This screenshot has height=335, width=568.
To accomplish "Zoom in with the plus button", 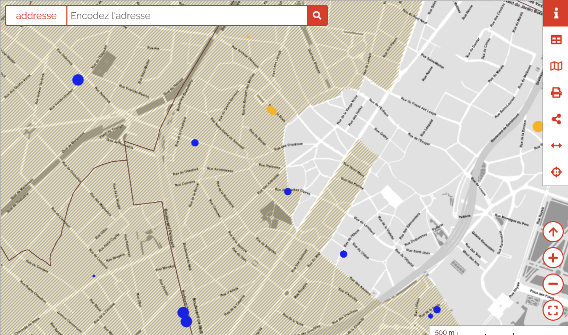I will (553, 258).
